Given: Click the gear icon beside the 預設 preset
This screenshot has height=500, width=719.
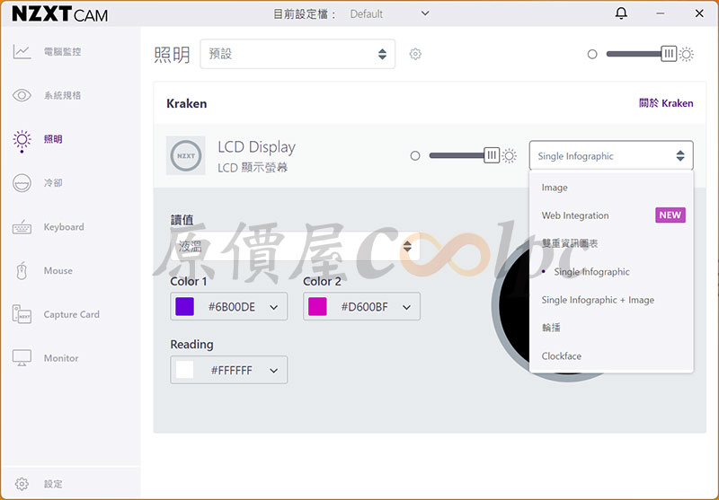Looking at the screenshot, I should click(415, 54).
